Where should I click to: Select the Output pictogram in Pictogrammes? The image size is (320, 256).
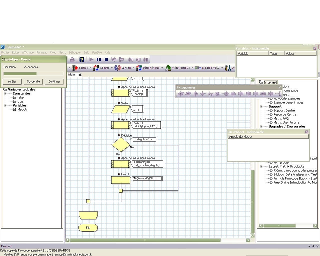[188, 94]
